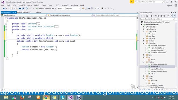Click Solution Explorer Home icon
The image size is (178, 100).
147,16
